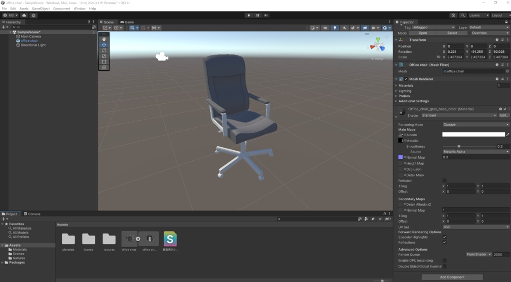The height and width of the screenshot is (282, 511).
Task: Open Mesh Filter more options icon
Action: click(x=508, y=65)
